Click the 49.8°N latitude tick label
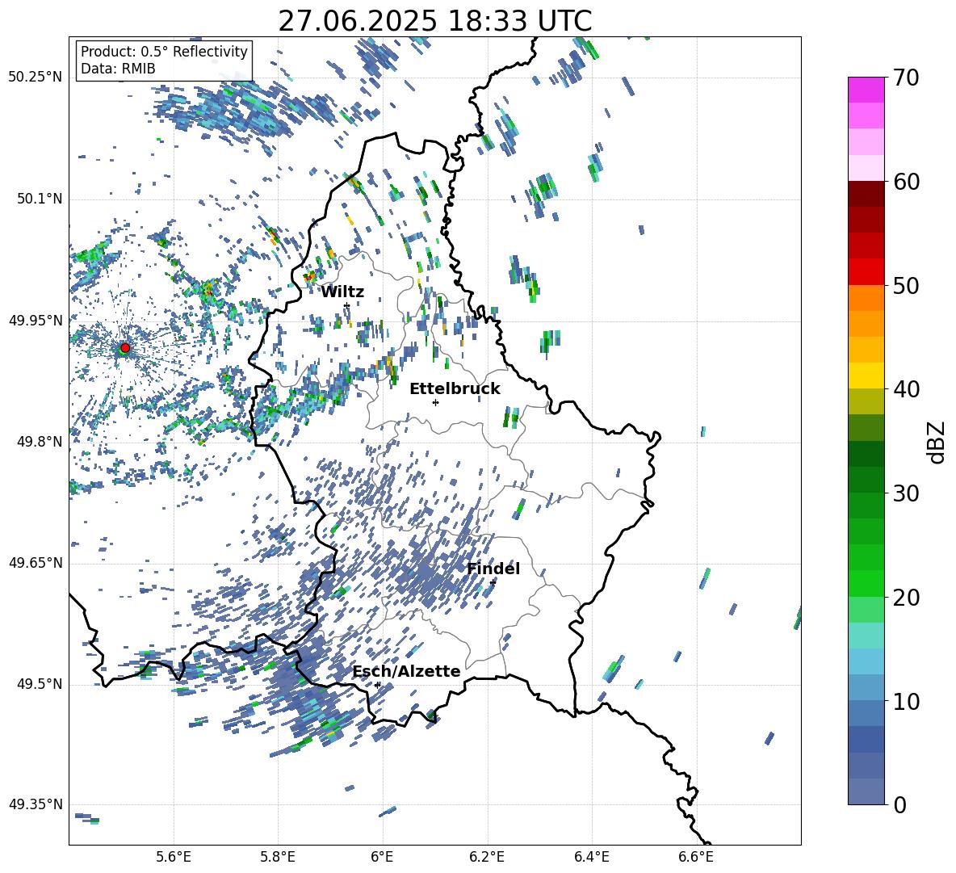The image size is (956, 873). [39, 442]
